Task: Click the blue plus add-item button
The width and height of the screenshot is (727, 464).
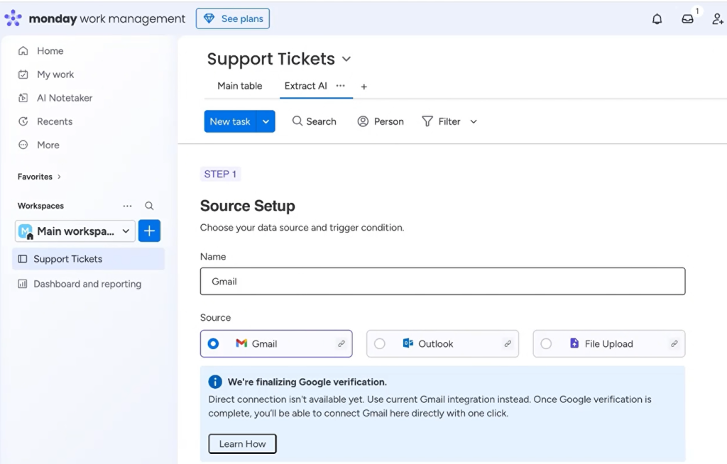Action: [x=149, y=231]
